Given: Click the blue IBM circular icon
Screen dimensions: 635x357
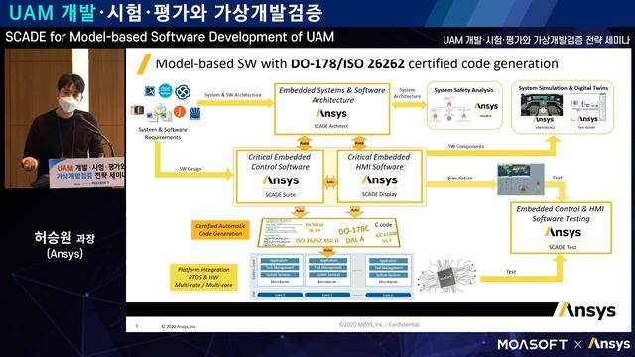Looking at the screenshot, I should 166,91.
